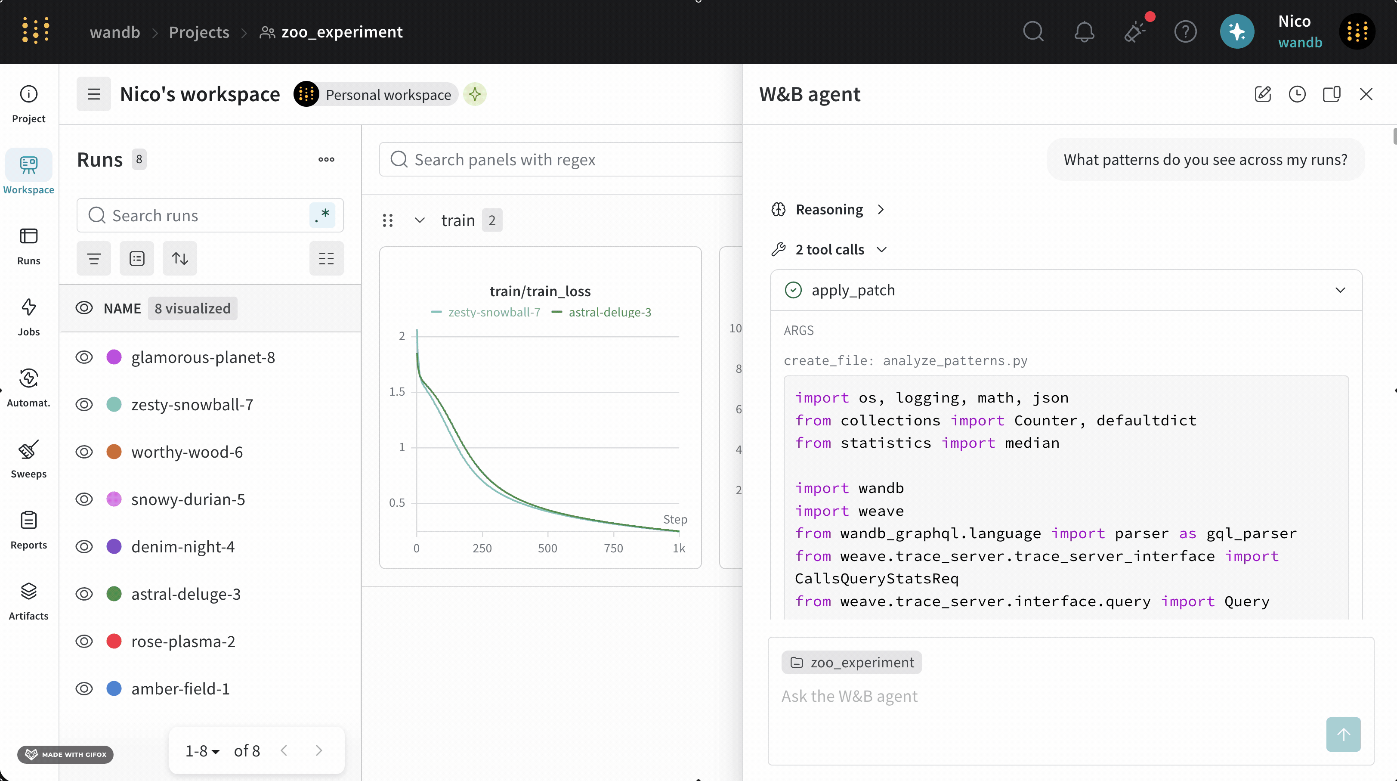1397x781 pixels.
Task: Change rose-plasma-2 red color dot
Action: tap(114, 641)
